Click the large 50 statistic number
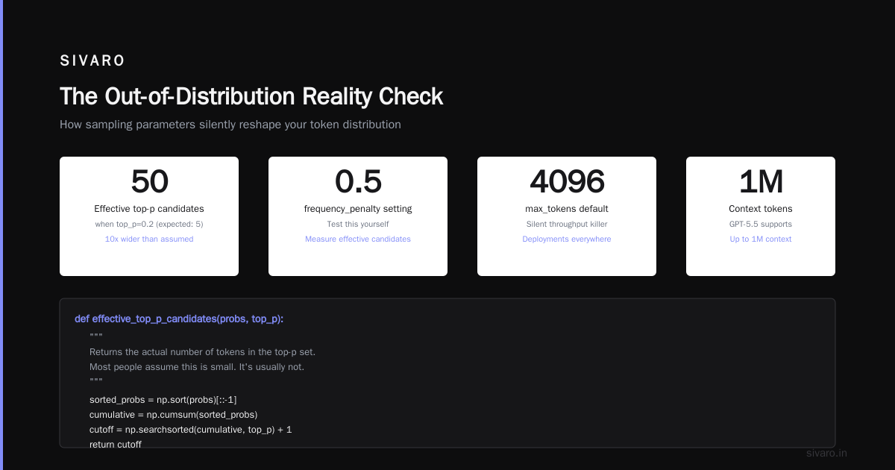Viewport: 895px width, 470px height. tap(149, 182)
